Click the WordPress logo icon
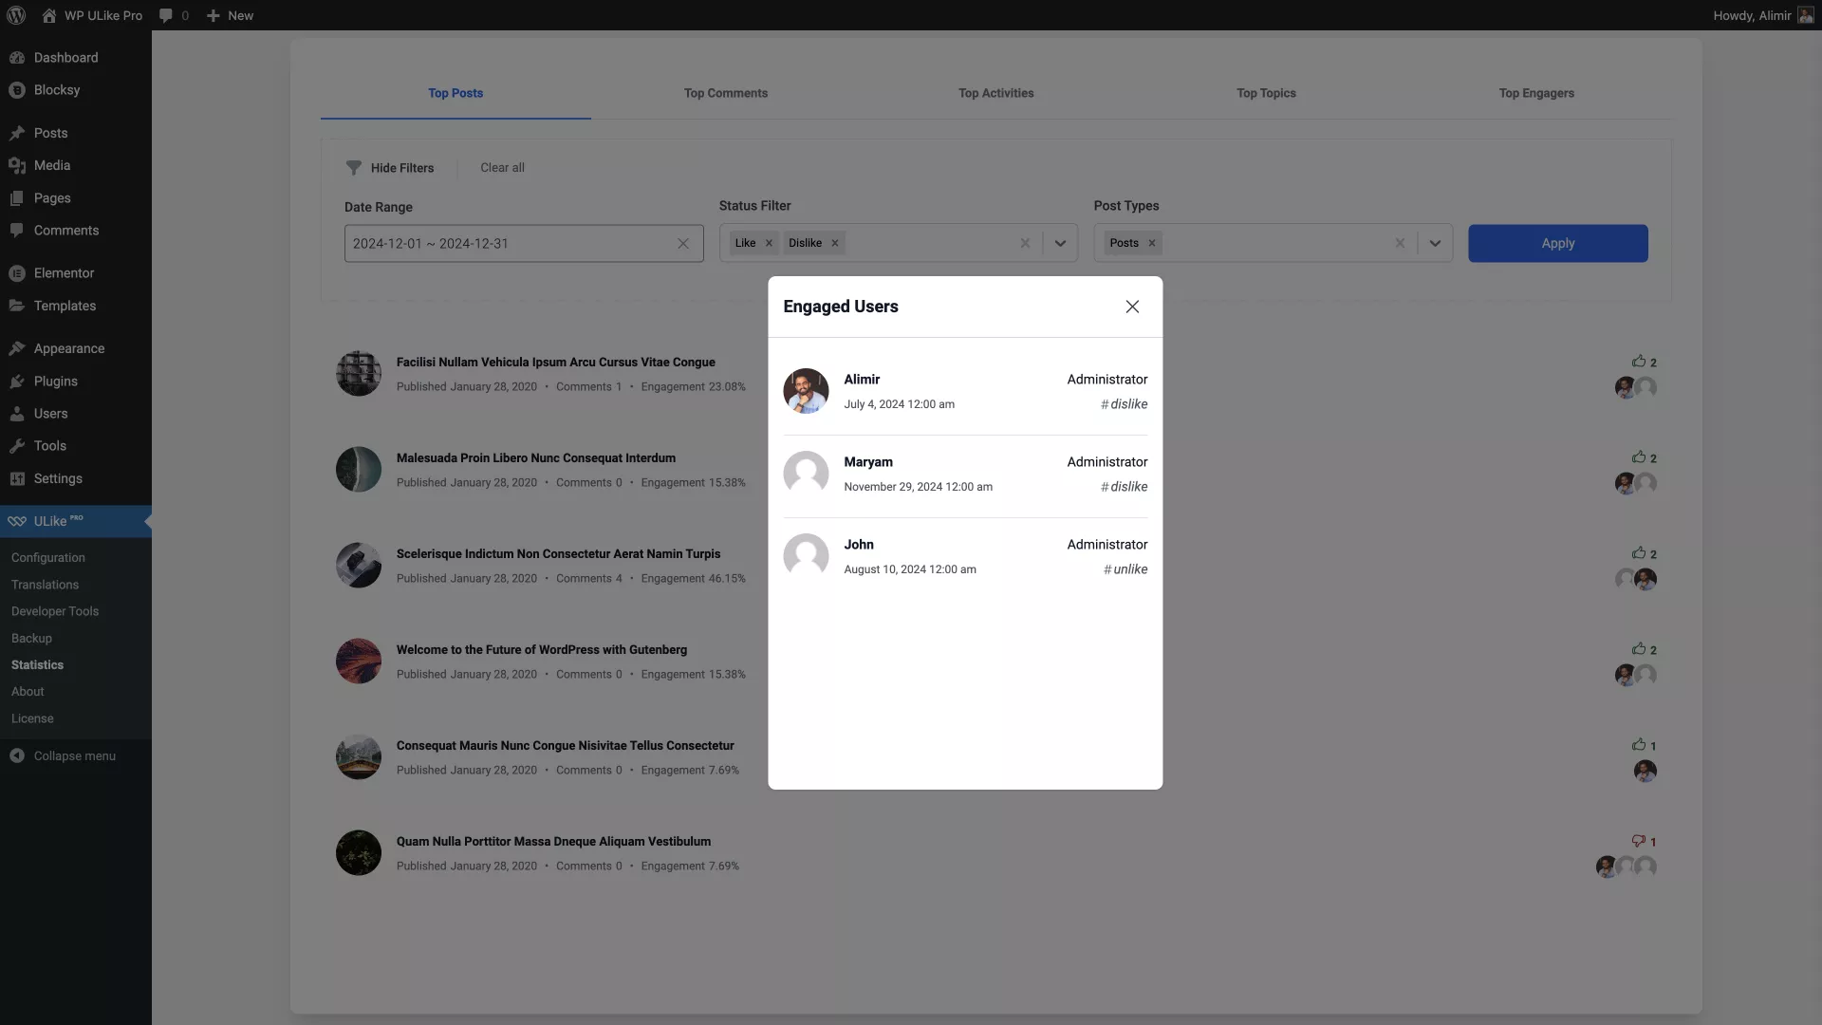The height and width of the screenshot is (1025, 1822). [16, 15]
